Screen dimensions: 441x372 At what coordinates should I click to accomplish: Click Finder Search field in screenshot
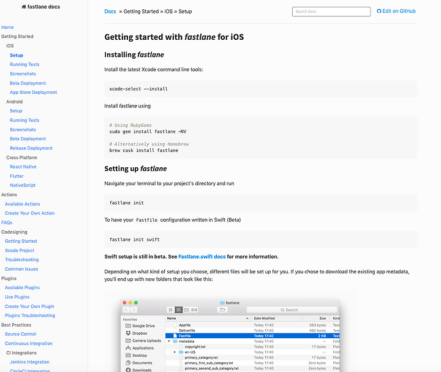(292, 310)
